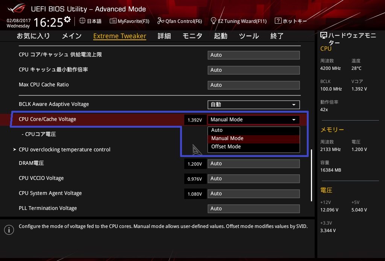Choose Offset Mode in dropdown list
This screenshot has height=261, width=385.
[x=254, y=147]
